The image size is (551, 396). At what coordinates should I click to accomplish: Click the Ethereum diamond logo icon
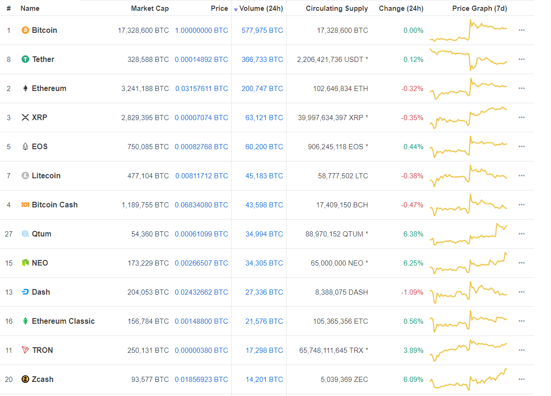tap(25, 89)
